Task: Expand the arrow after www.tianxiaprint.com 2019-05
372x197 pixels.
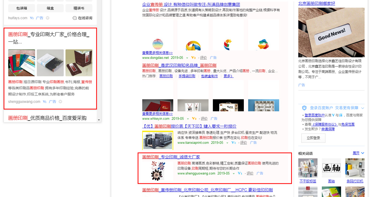Action: [x=227, y=143]
